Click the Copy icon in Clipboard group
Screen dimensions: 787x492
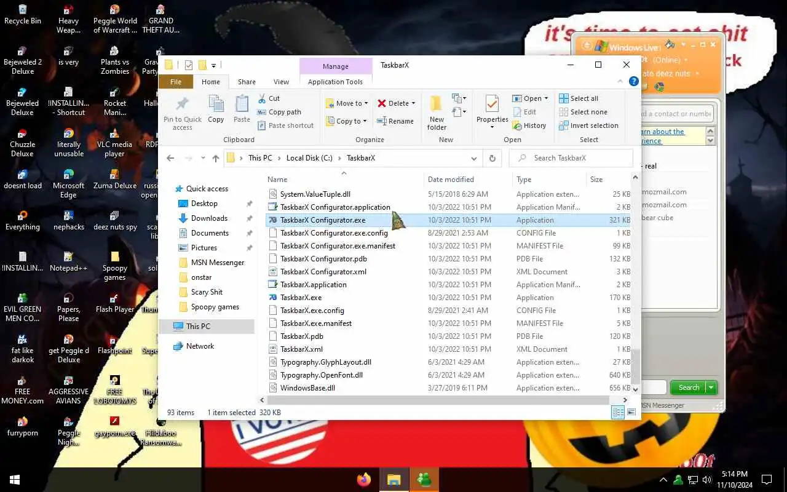(x=216, y=103)
